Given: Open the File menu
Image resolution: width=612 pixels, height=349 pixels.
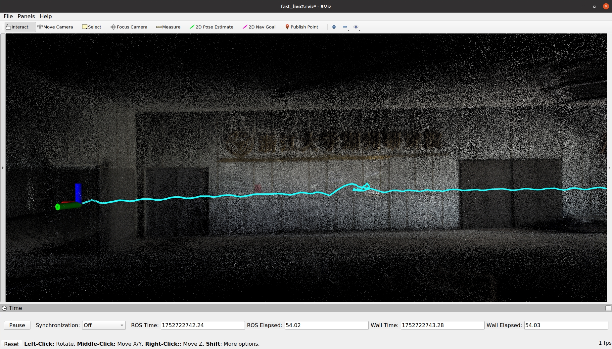Looking at the screenshot, I should [x=8, y=16].
